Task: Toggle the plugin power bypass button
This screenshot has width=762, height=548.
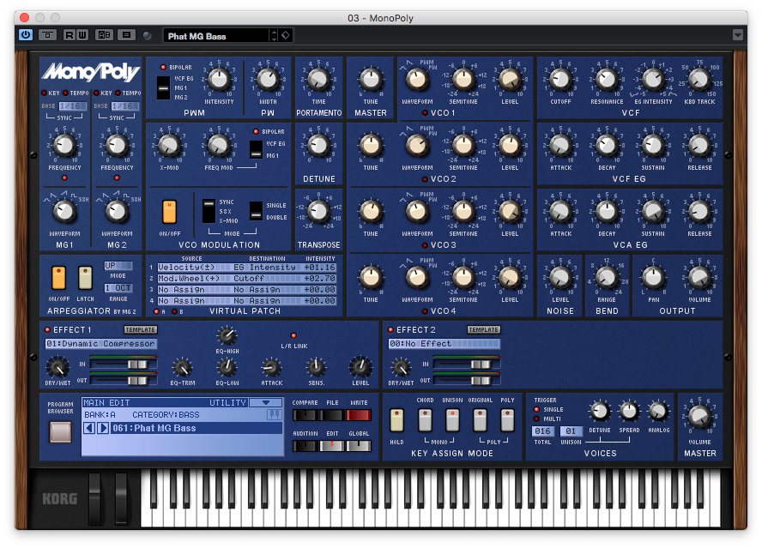Action: pos(26,35)
